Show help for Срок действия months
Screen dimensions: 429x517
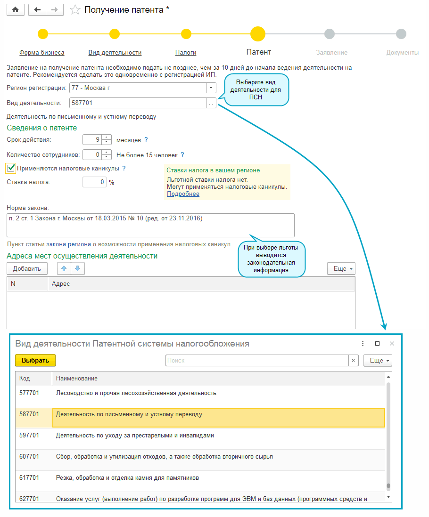pos(146,140)
